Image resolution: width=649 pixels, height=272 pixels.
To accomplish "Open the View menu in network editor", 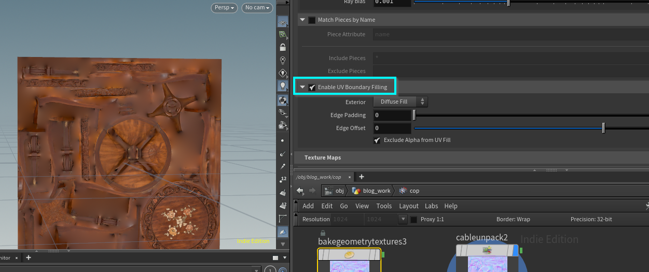I will (362, 206).
